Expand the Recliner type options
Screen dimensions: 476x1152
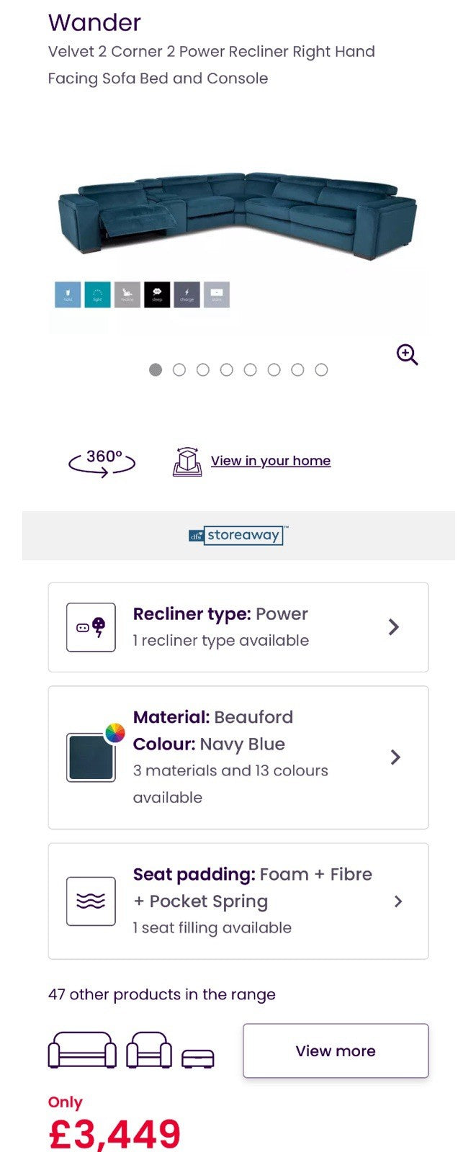click(x=393, y=627)
